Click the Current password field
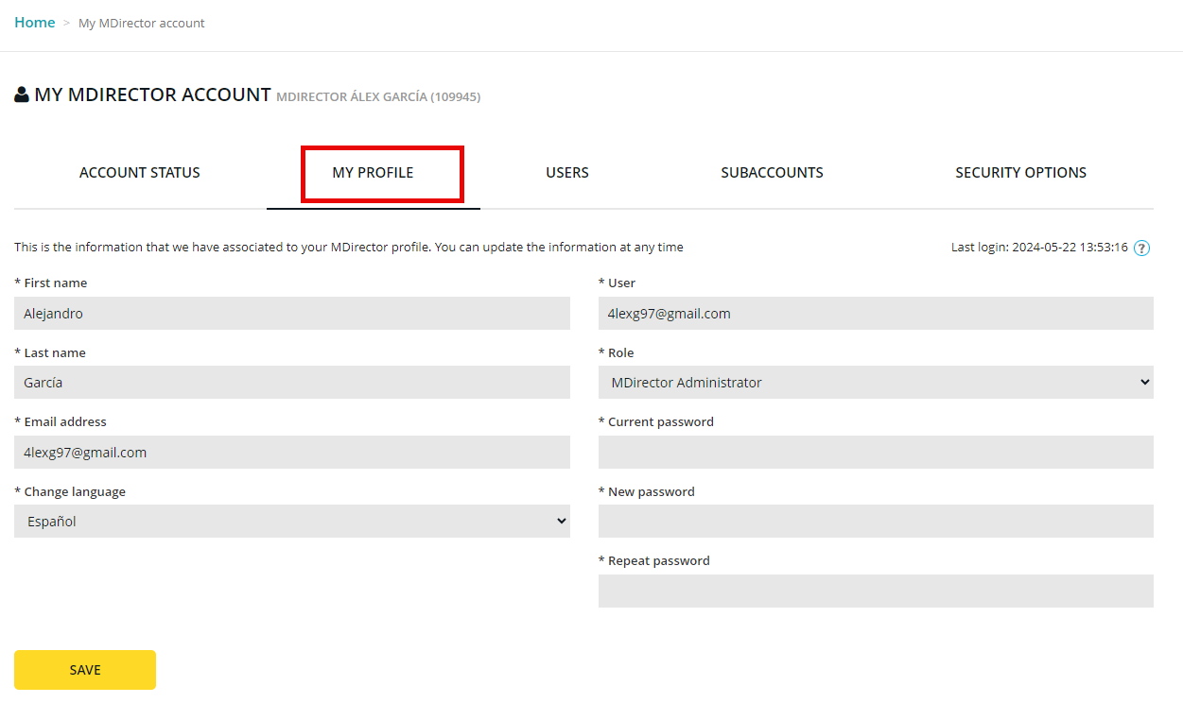 [x=876, y=453]
